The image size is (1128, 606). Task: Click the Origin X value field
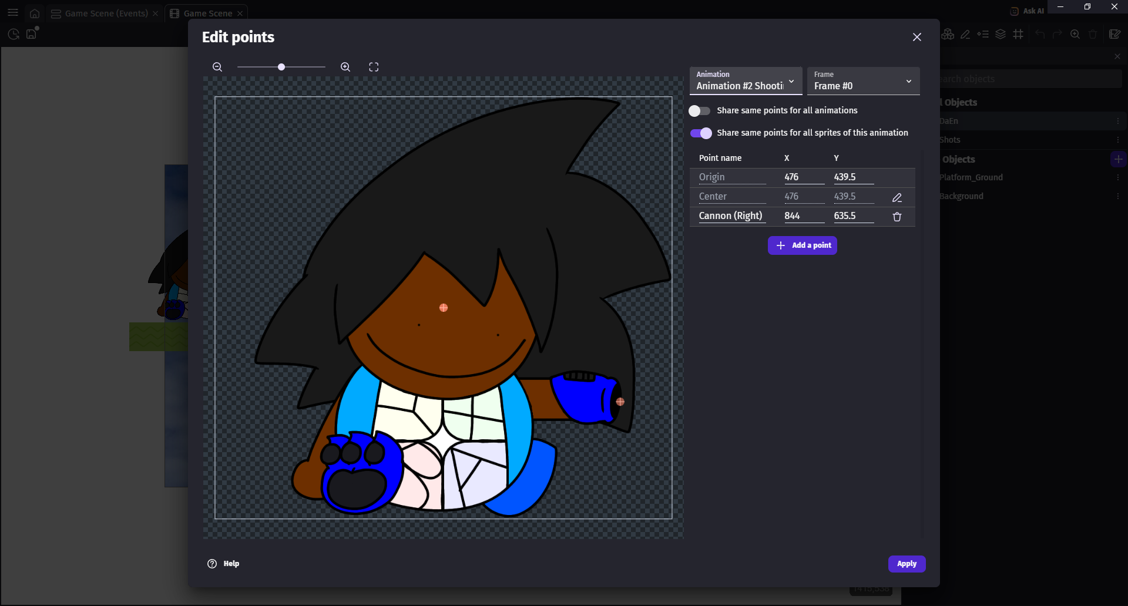point(803,177)
